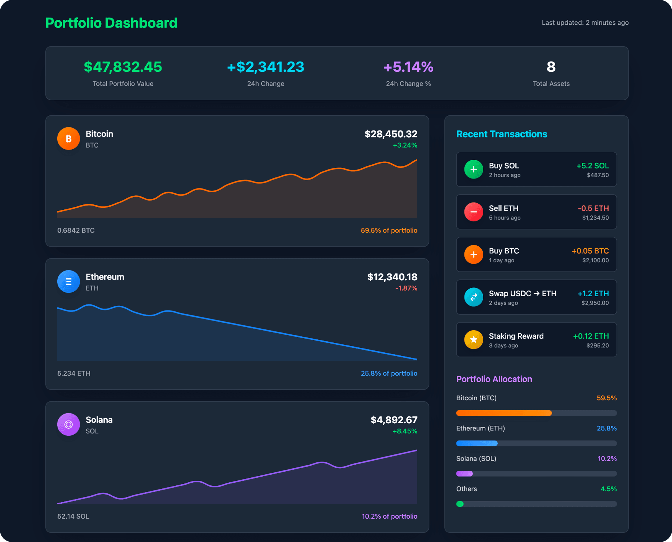Open the Staking Reward transaction row
The image size is (672, 542).
pos(536,340)
